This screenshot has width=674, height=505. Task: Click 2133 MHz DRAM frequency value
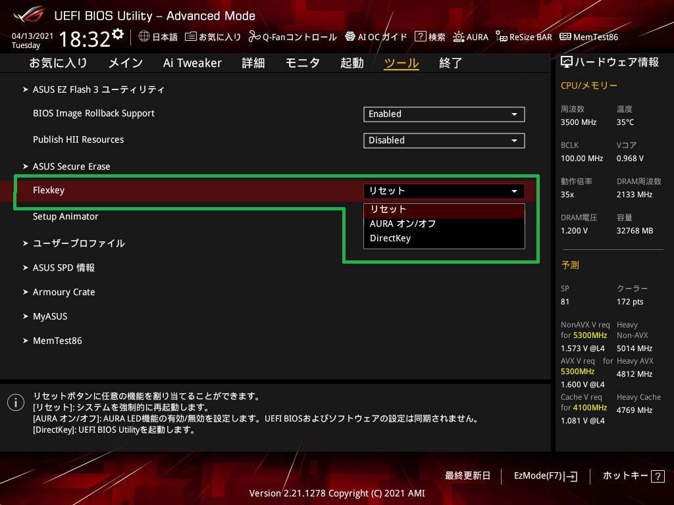[635, 195]
